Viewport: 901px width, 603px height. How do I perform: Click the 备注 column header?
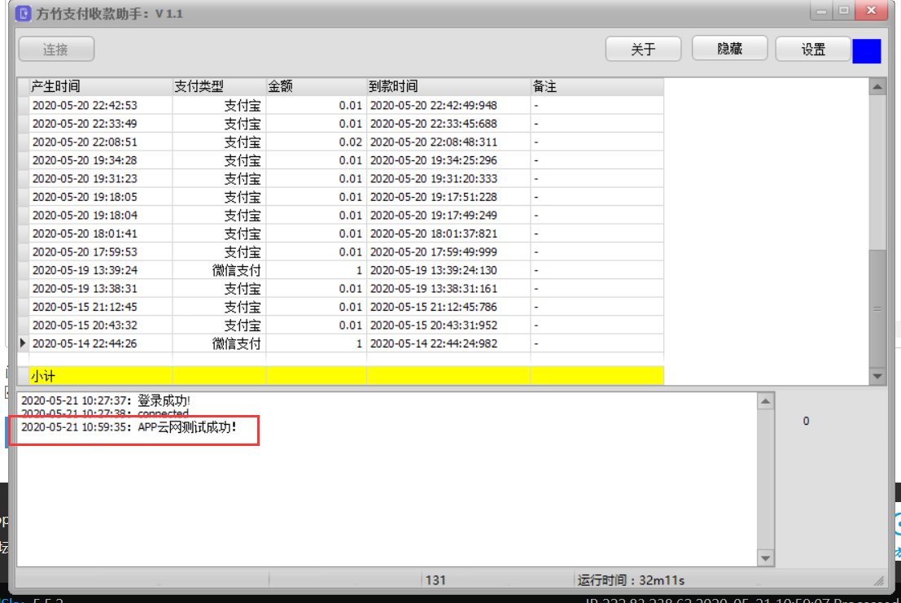tap(596, 86)
